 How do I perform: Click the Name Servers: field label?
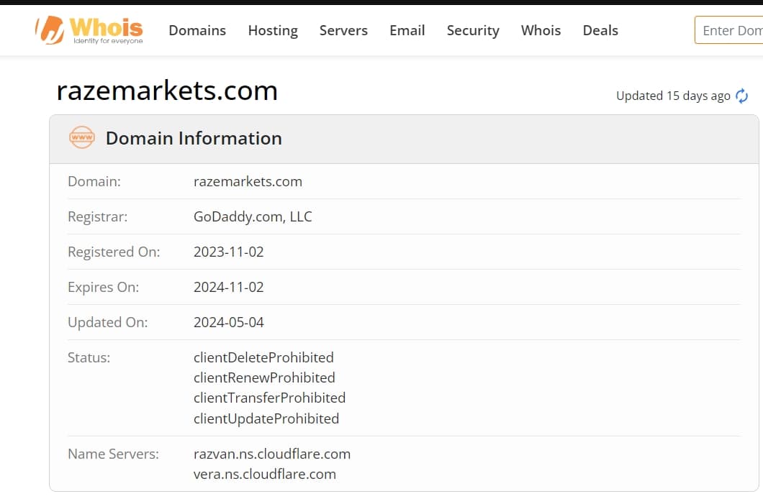tap(114, 454)
